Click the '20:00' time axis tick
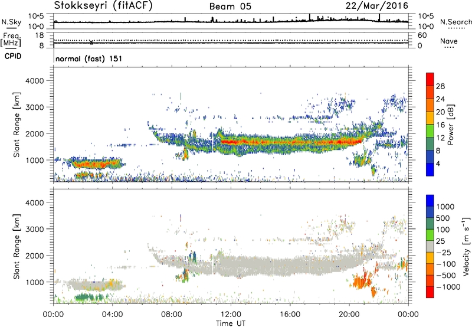472x327 pixels. coord(349,315)
